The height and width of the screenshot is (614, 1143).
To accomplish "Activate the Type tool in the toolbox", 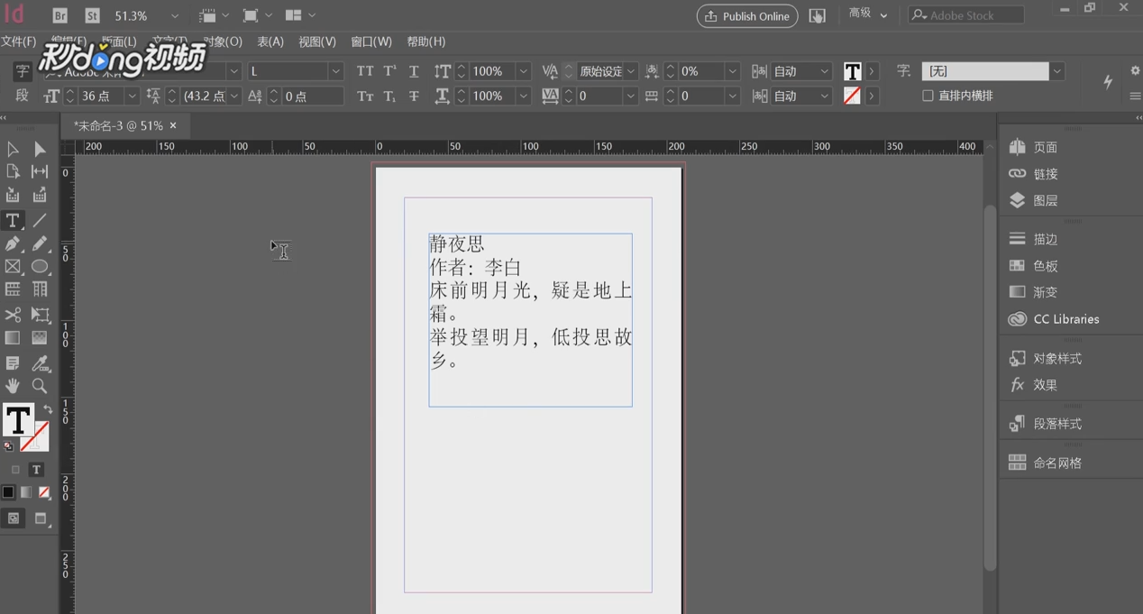I will (13, 220).
